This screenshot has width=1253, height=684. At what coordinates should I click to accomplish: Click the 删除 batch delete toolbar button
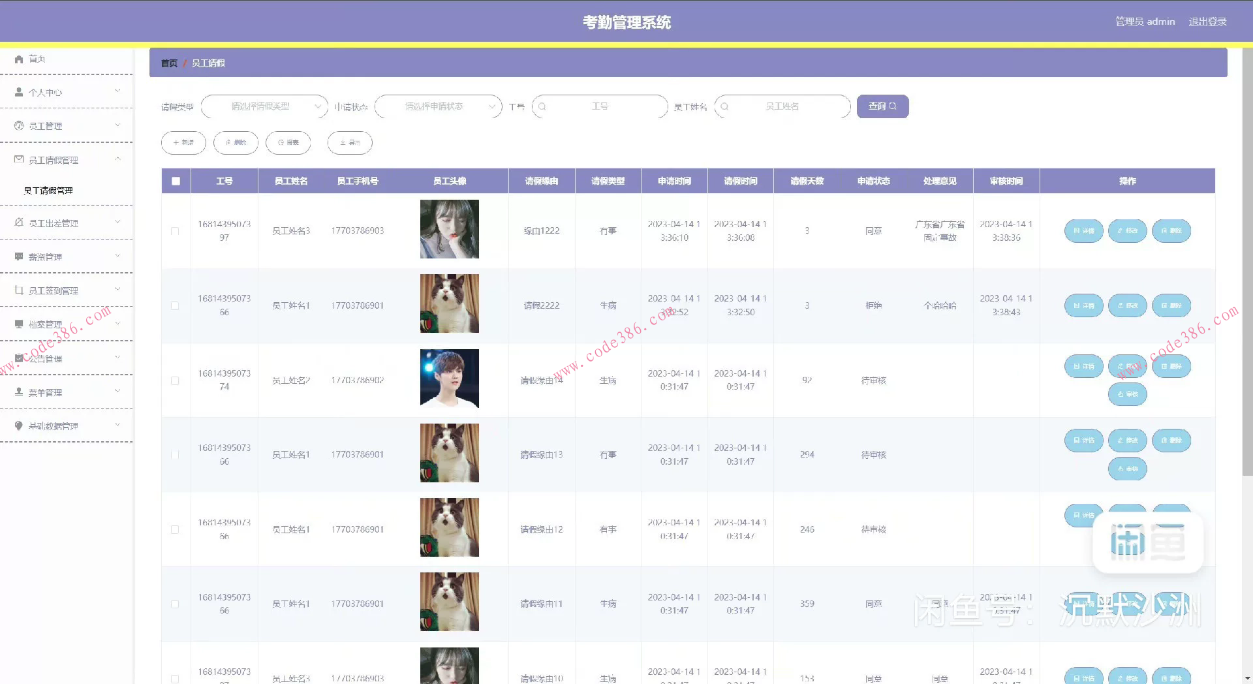click(x=236, y=143)
